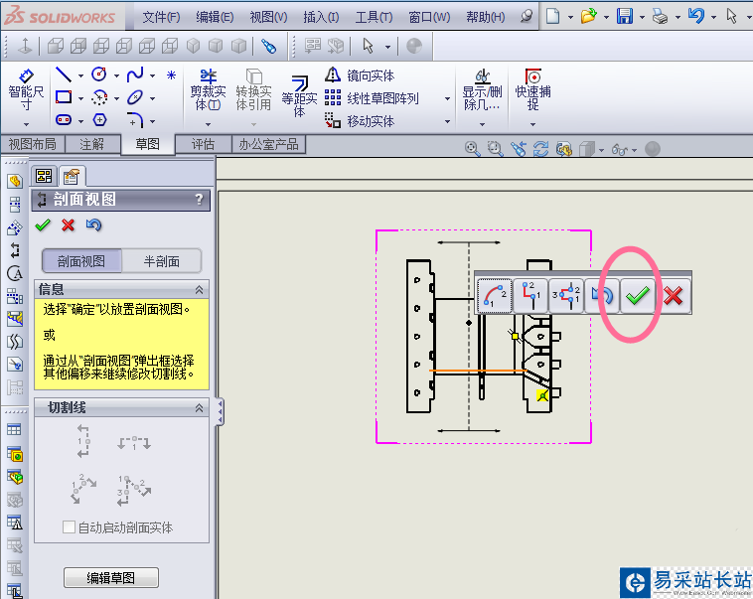Select the Point sketch tool
This screenshot has height=599, width=753.
(171, 75)
